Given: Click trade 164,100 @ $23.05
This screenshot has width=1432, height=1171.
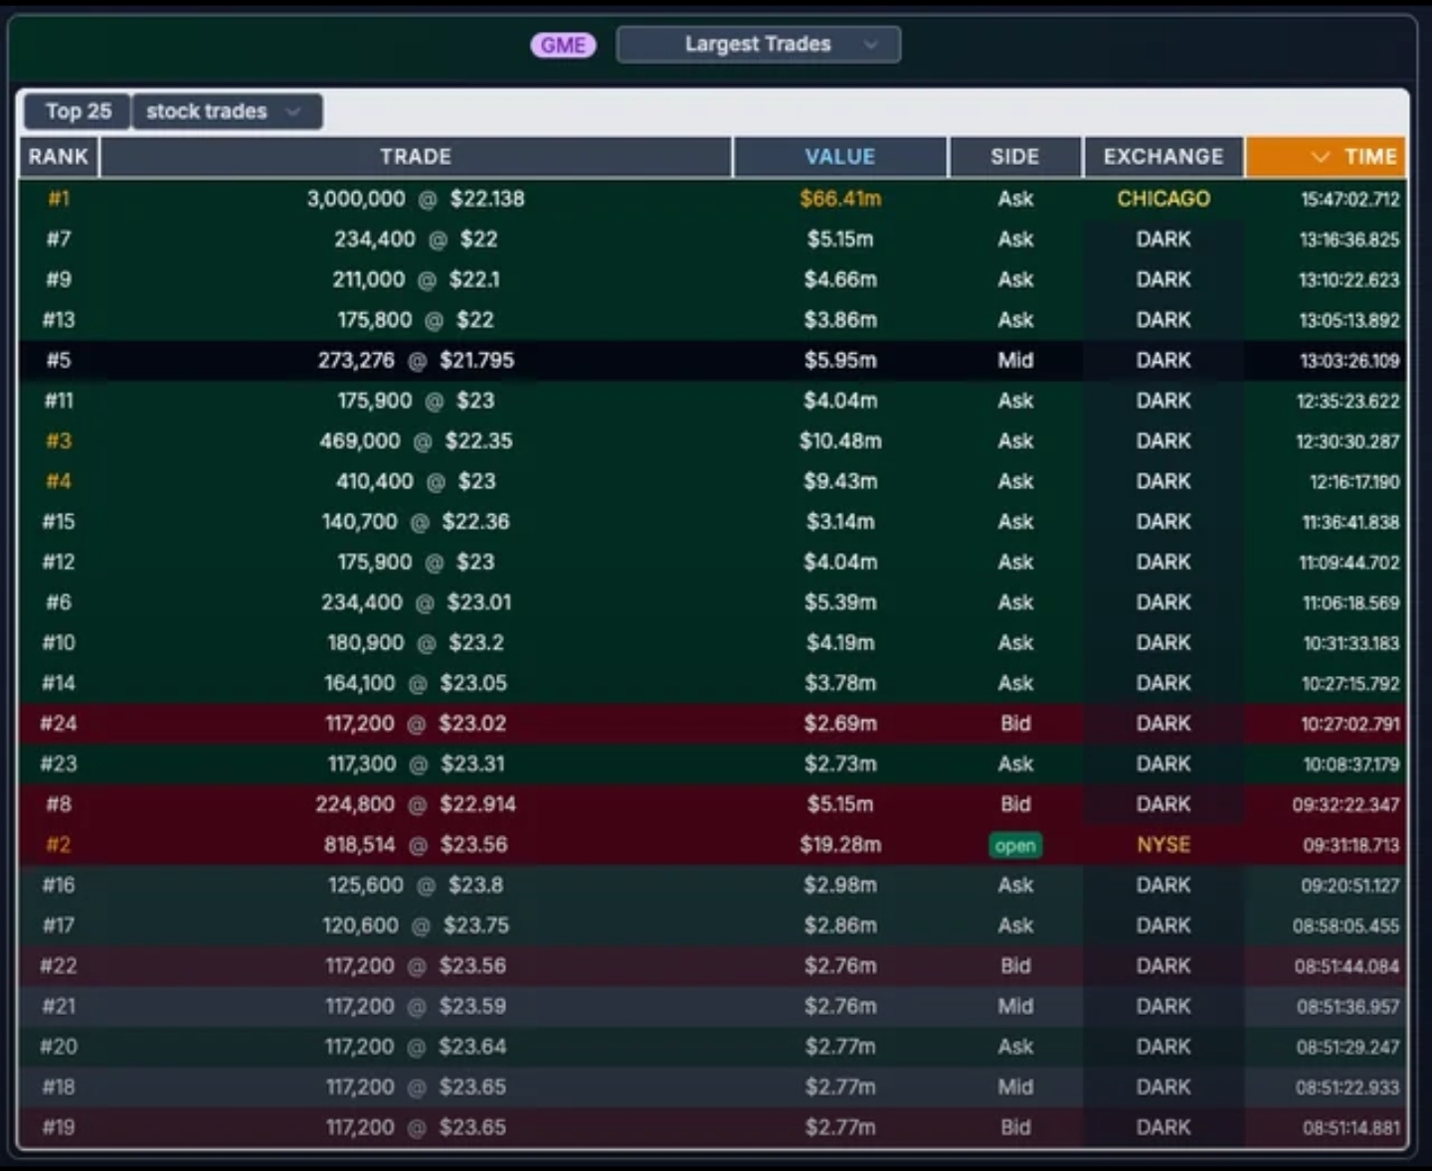Looking at the screenshot, I should click(416, 683).
